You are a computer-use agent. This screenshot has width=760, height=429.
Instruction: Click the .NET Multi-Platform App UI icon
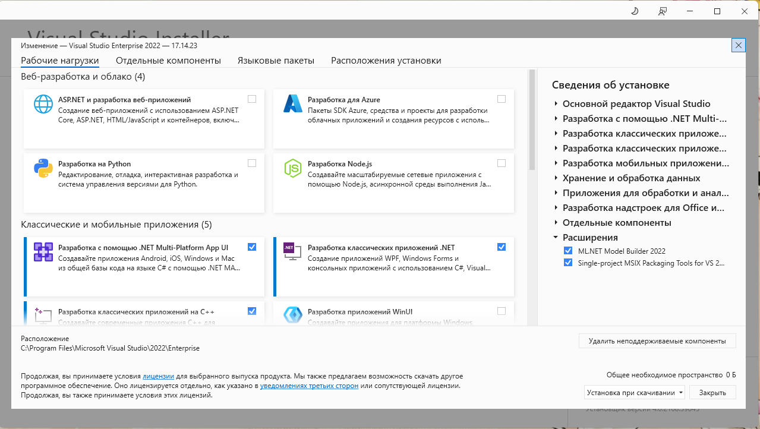point(43,252)
